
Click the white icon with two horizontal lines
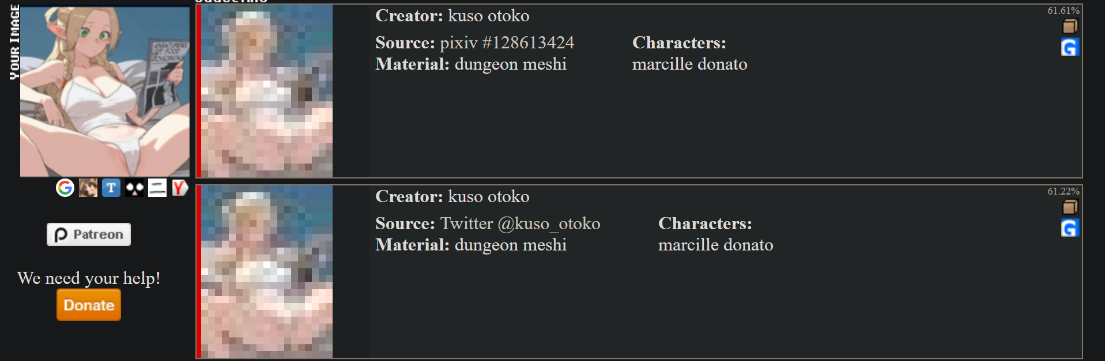157,188
